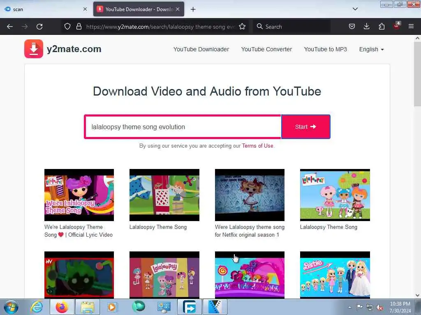The height and width of the screenshot is (315, 421).
Task: Open tracking protection shield icon
Action: 67,26
